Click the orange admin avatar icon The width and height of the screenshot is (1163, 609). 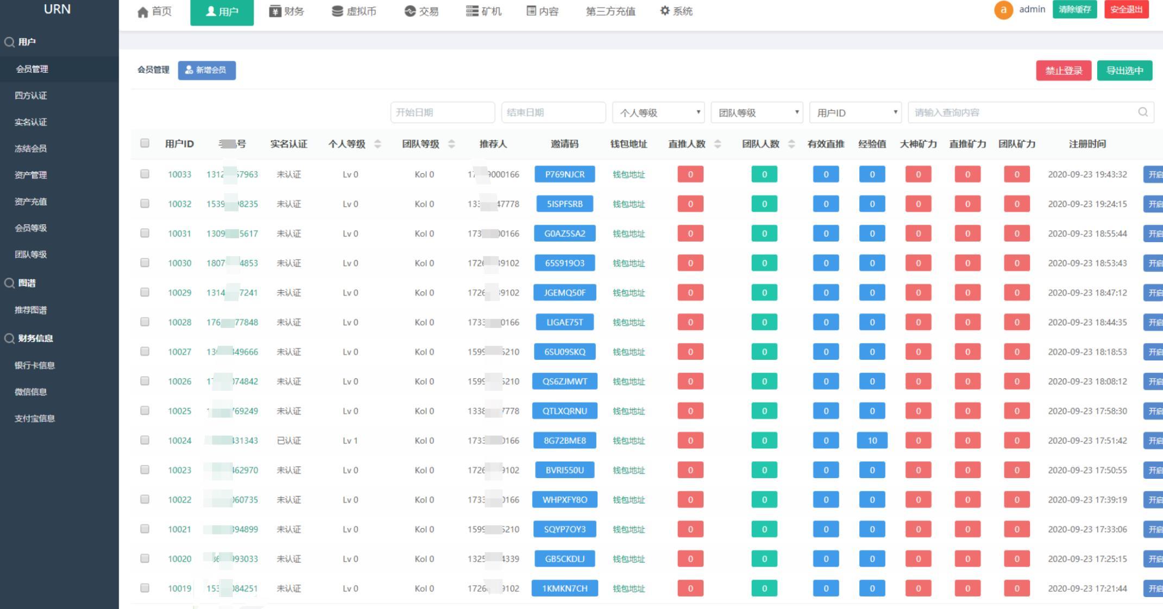(1003, 10)
